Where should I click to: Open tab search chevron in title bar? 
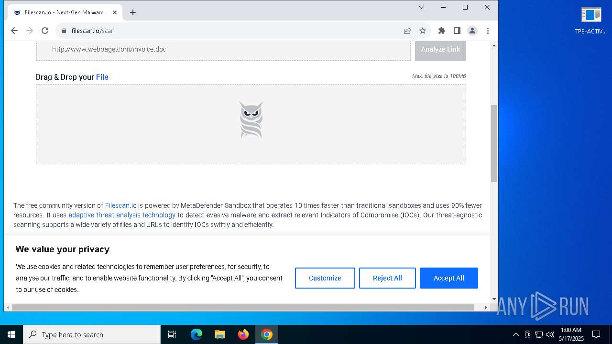[421, 7]
